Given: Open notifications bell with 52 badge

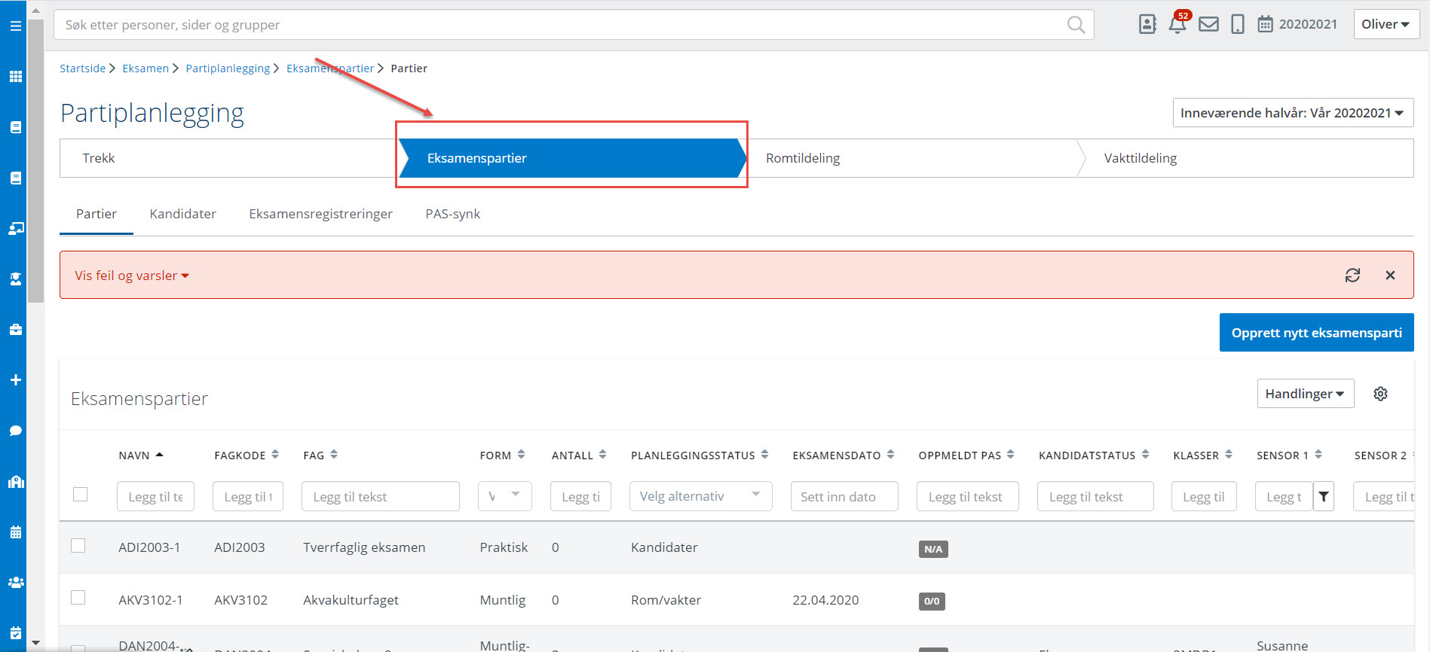Looking at the screenshot, I should pyautogui.click(x=1178, y=23).
